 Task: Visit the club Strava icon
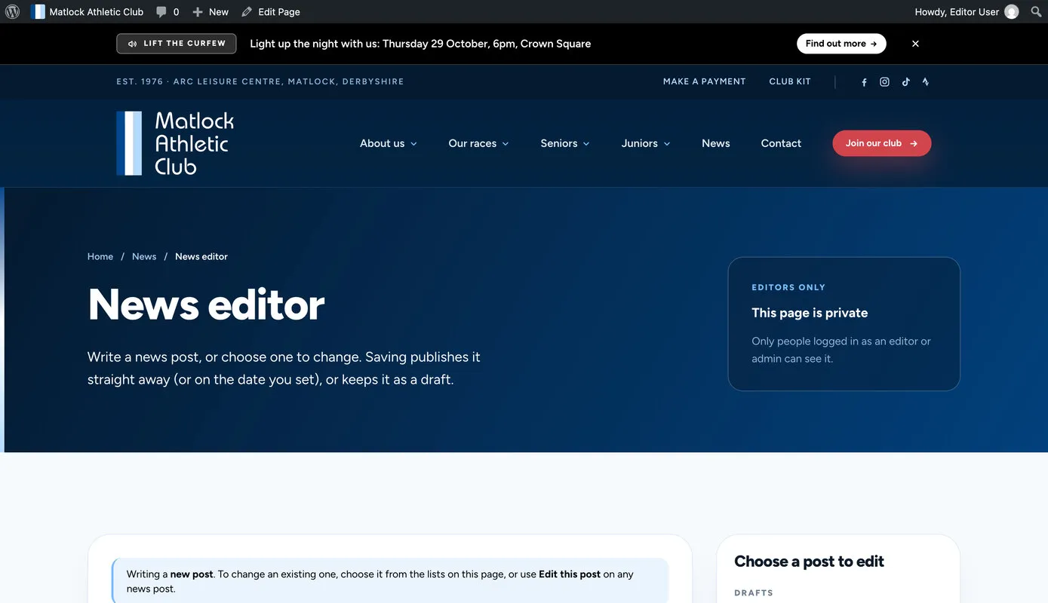[x=926, y=82]
